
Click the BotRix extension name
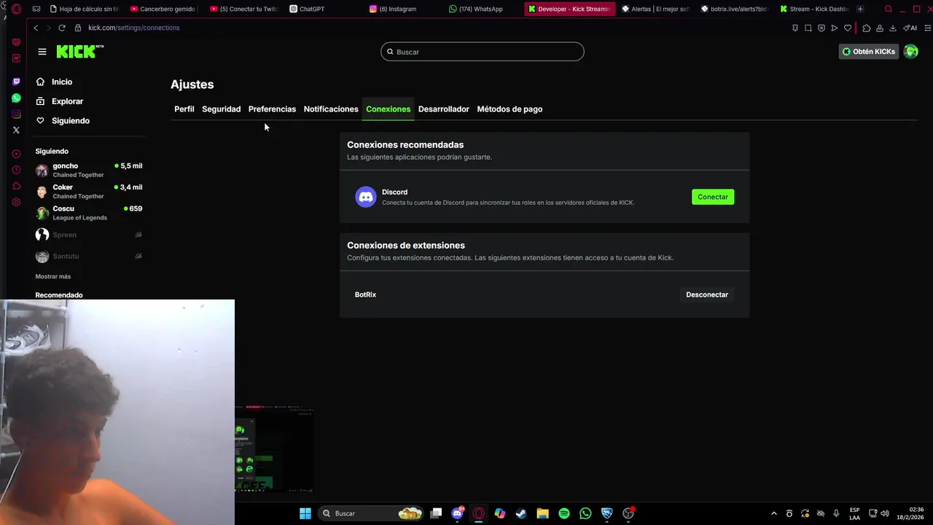click(x=365, y=295)
